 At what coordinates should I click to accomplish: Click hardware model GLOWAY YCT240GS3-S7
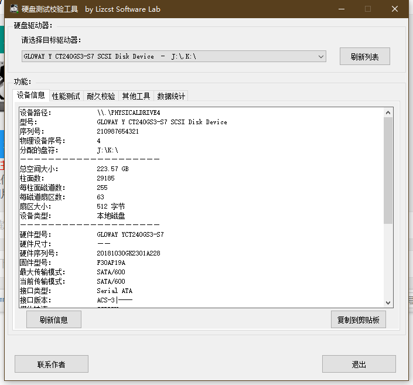point(130,234)
